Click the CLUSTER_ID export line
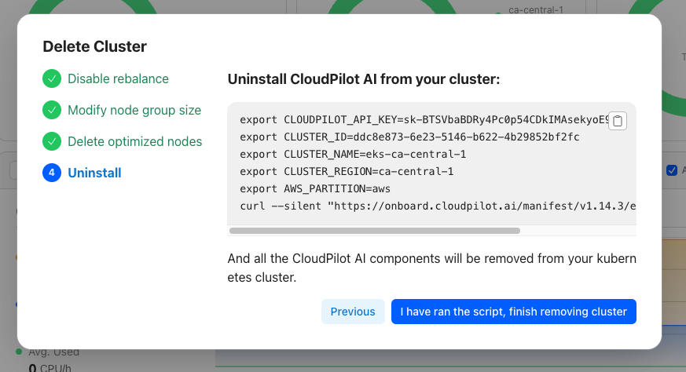The height and width of the screenshot is (372, 686). (x=397, y=137)
